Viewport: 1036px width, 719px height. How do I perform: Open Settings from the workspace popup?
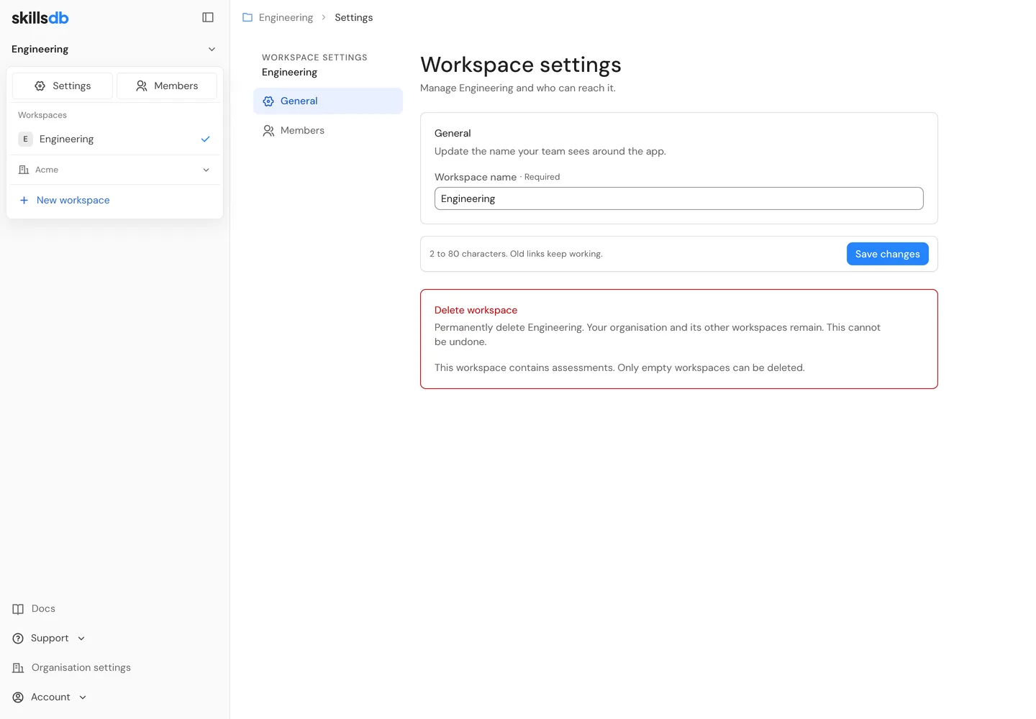(63, 86)
